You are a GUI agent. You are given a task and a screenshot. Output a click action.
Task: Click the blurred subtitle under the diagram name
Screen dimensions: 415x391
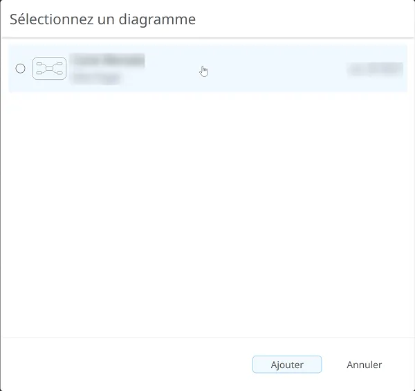96,78
